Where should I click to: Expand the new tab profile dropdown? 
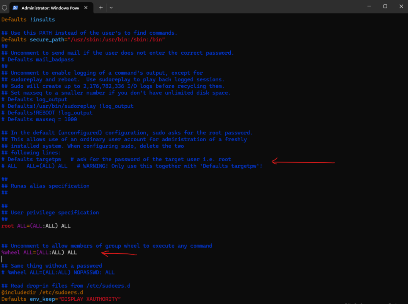[x=111, y=8]
